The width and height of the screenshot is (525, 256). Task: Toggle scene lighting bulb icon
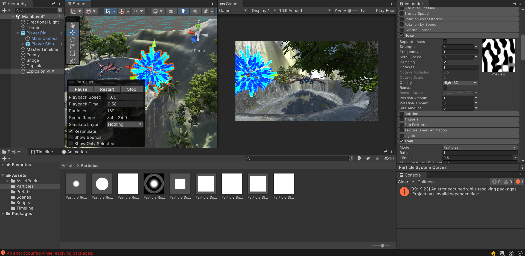[x=183, y=11]
